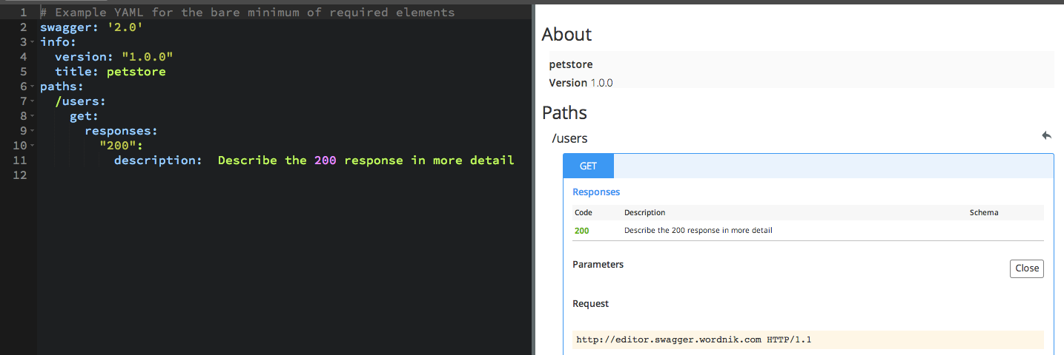Click the version: "1.0.0" line in editor
The height and width of the screenshot is (355, 1064).
click(x=114, y=57)
